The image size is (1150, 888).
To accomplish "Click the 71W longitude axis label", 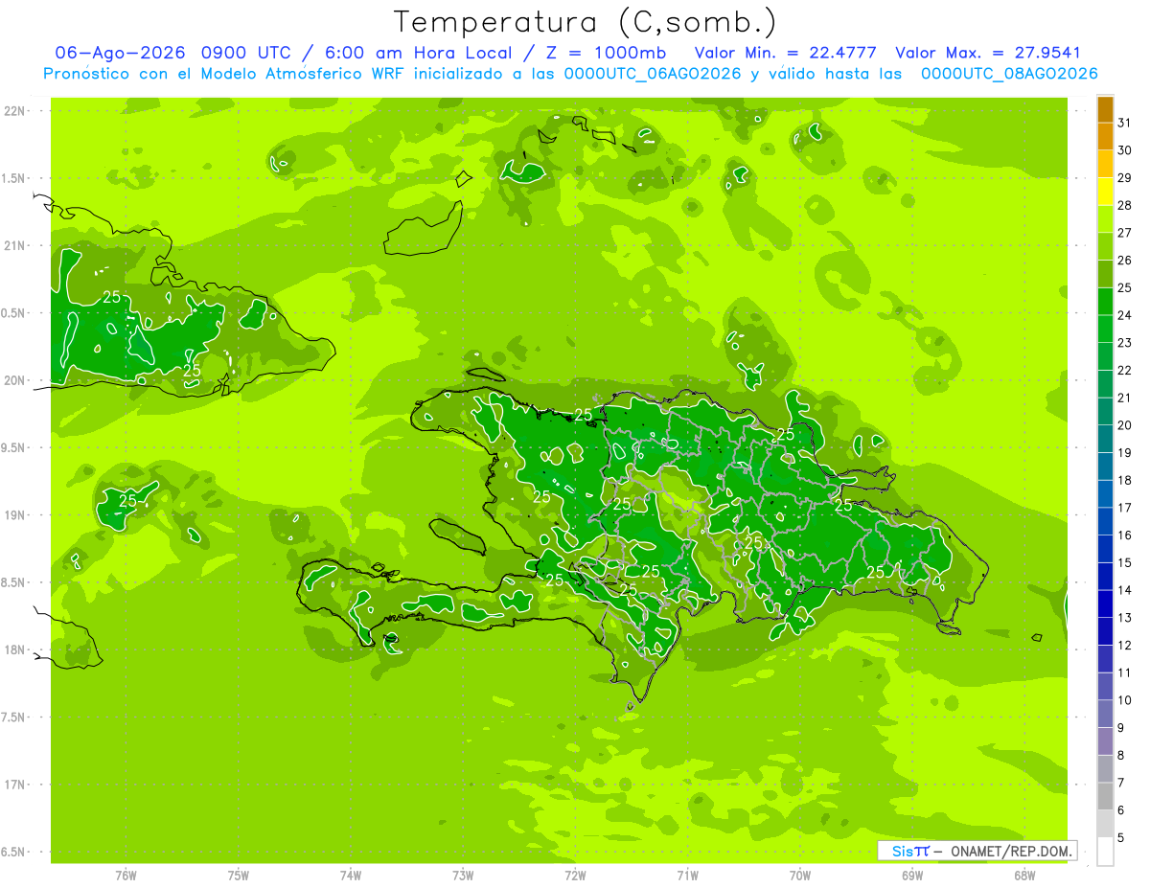I will coord(687,876).
